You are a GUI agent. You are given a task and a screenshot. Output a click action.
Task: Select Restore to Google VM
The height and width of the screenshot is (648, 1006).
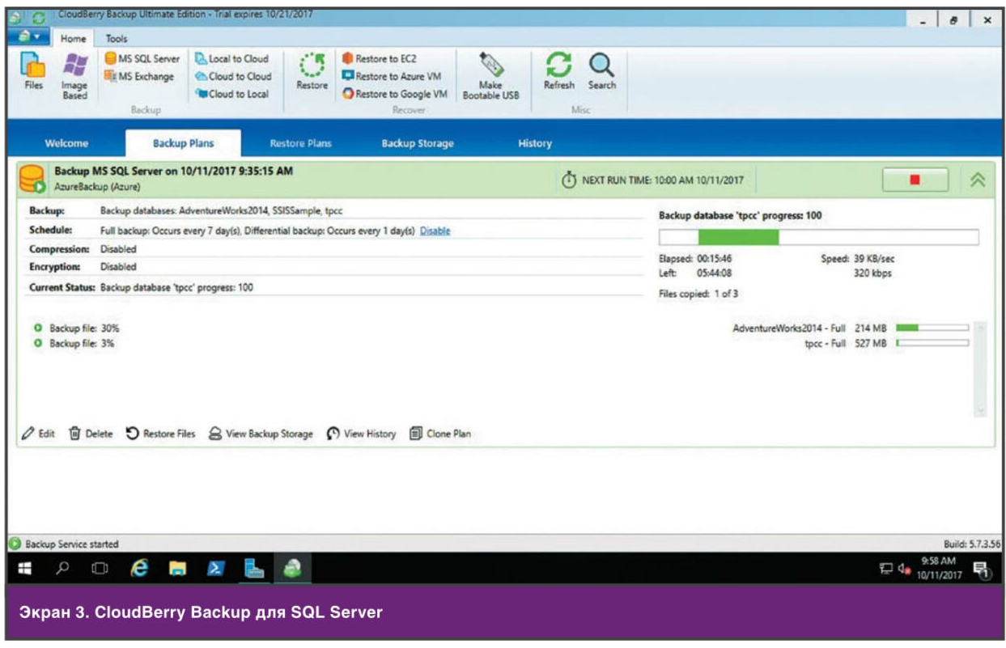click(394, 94)
